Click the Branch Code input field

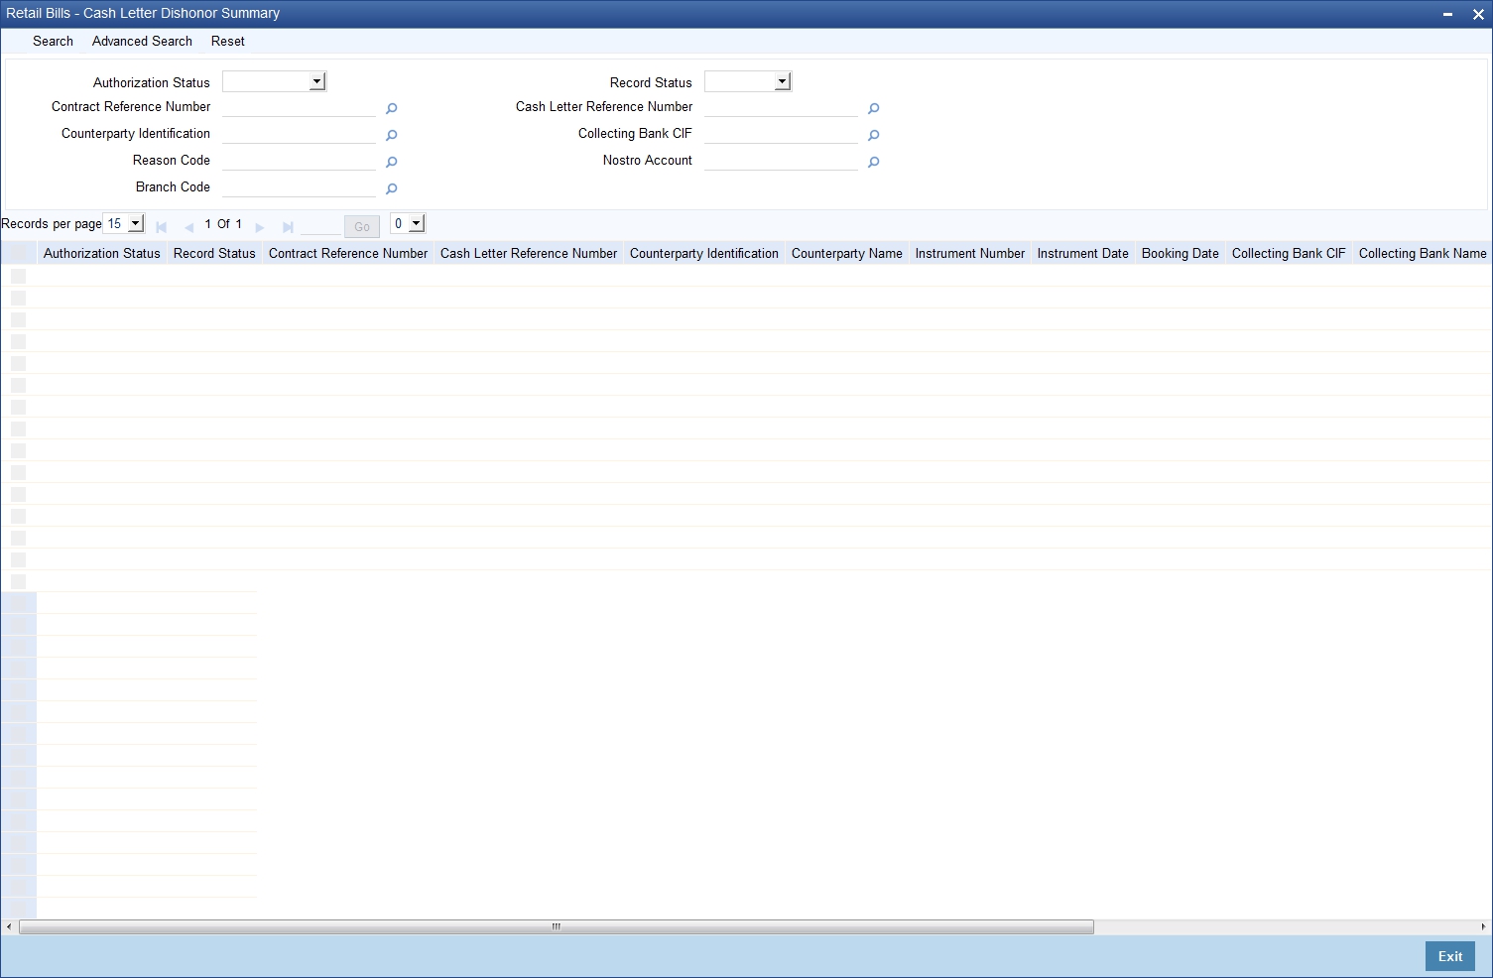[299, 187]
